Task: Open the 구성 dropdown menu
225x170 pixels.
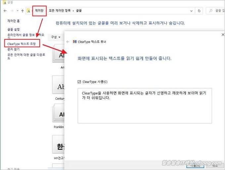Action: click(x=55, y=37)
